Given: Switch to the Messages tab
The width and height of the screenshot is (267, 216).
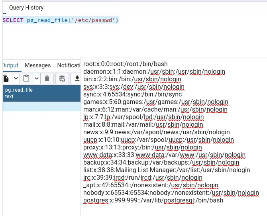Looking at the screenshot, I should tap(37, 65).
